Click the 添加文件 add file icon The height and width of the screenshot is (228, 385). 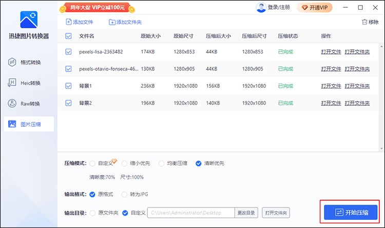(69, 22)
